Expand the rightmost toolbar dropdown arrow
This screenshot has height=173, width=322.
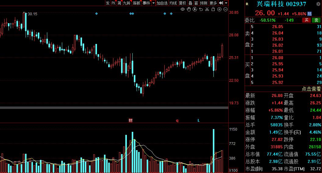(226, 3)
